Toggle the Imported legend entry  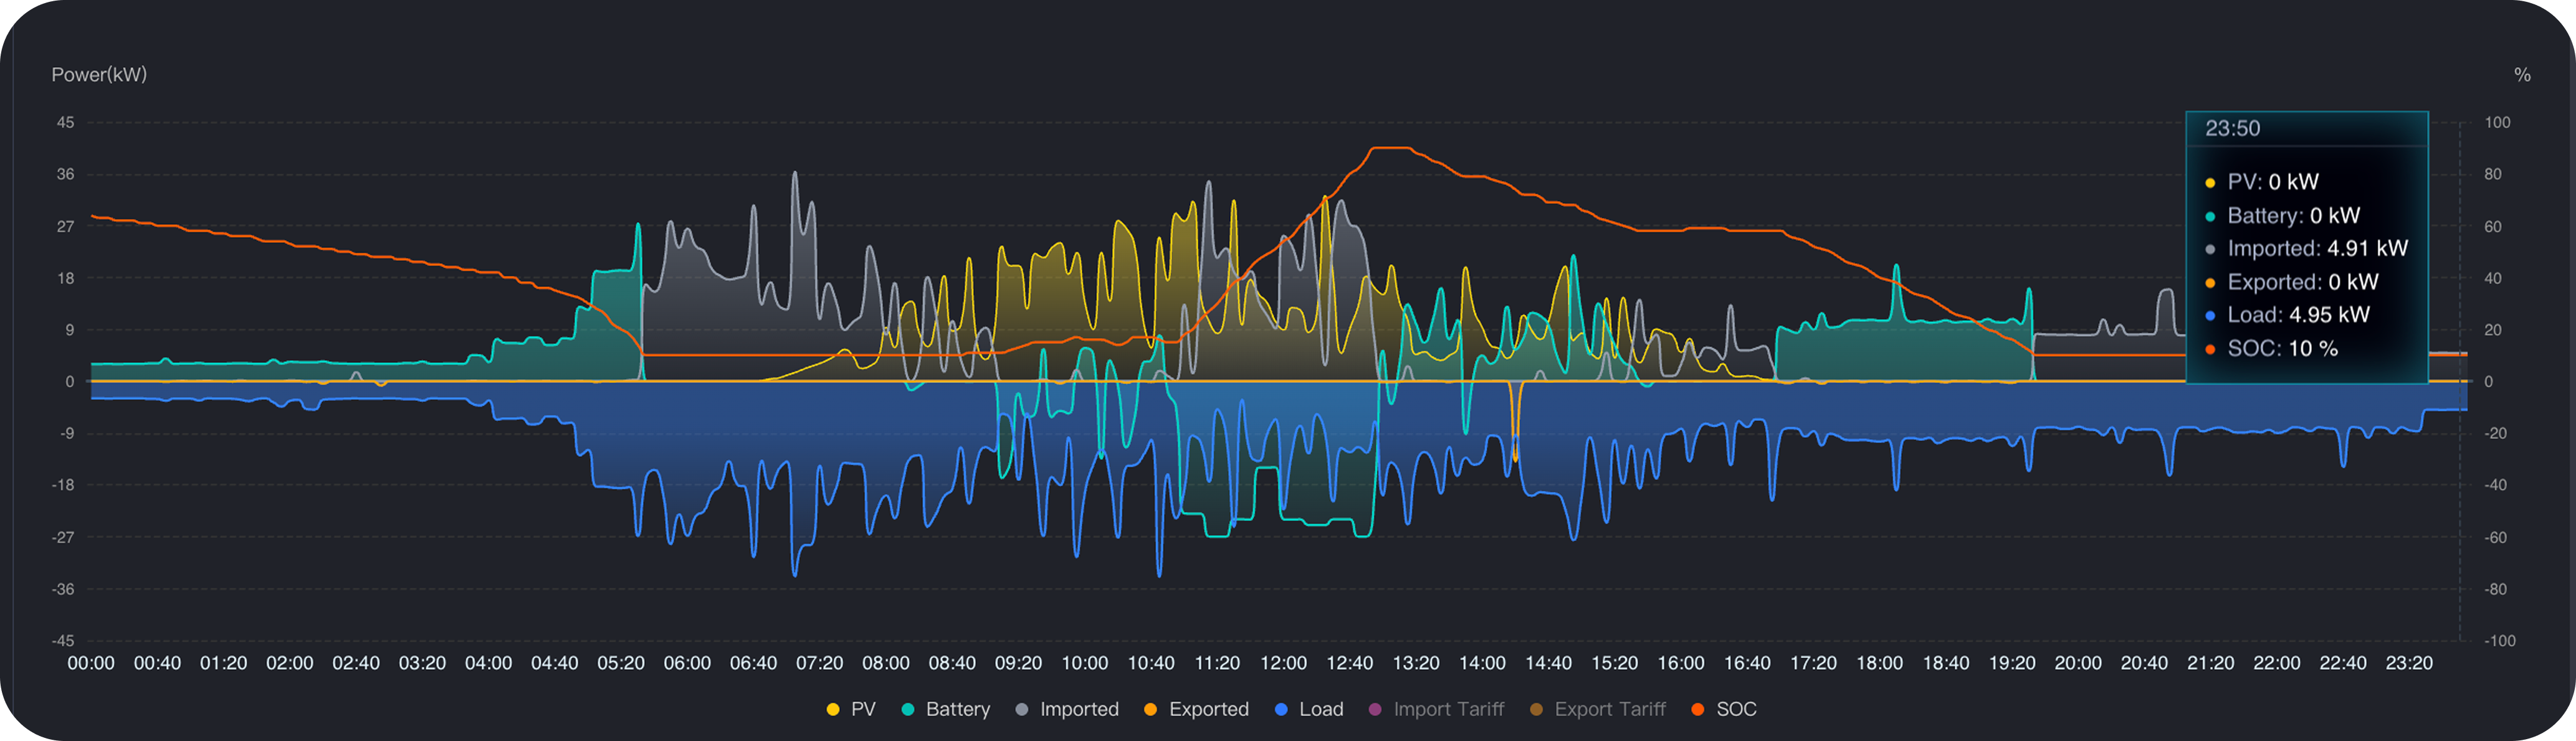pos(1066,709)
